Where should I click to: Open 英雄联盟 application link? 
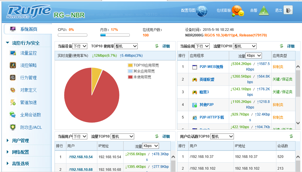207,79
